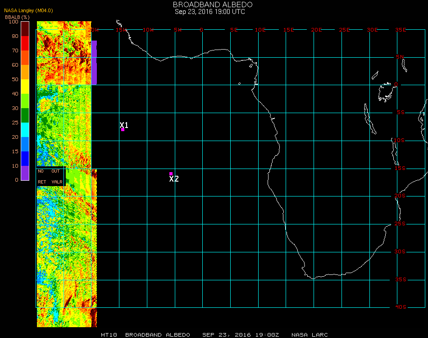The image size is (428, 338).
Task: Click the VALR label in the legend box
Action: click(x=57, y=182)
